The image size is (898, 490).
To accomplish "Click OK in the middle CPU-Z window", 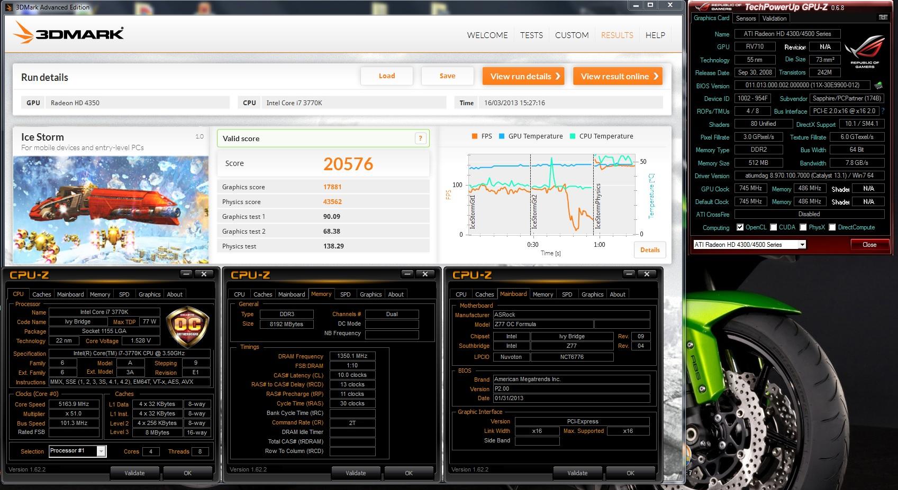I will pos(409,473).
